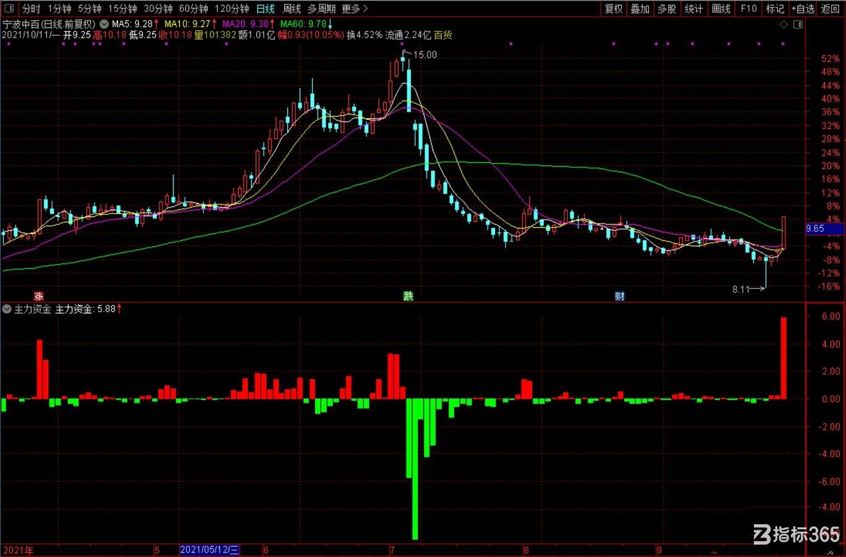Toggle the left sidebar panel icon
The image size is (846, 557).
click(9, 9)
